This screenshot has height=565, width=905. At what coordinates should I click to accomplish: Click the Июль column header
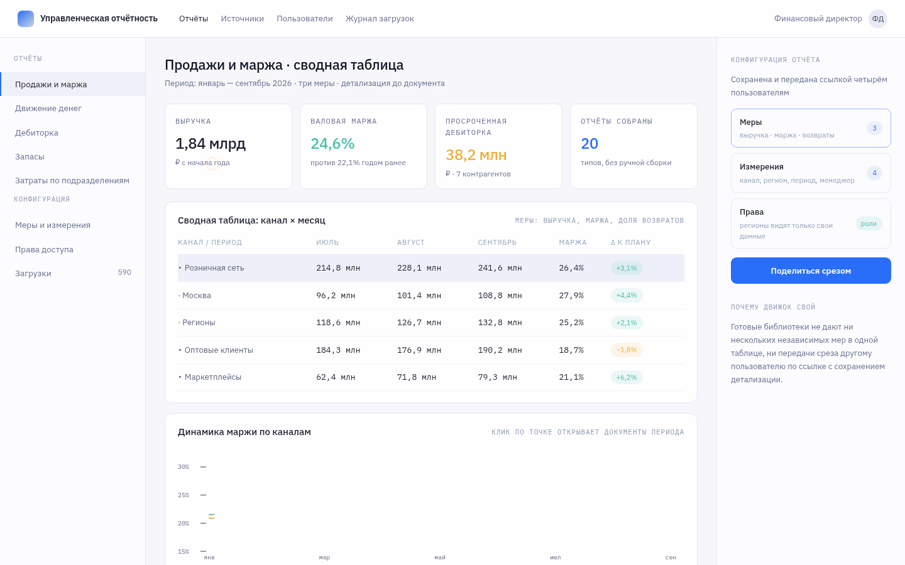pos(327,242)
